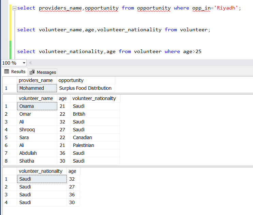Click the first column header of the nationality and age result
The image size is (253, 215).
pyautogui.click(x=42, y=171)
